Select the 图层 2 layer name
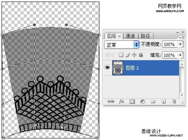This screenshot has height=140, width=188. [132, 68]
